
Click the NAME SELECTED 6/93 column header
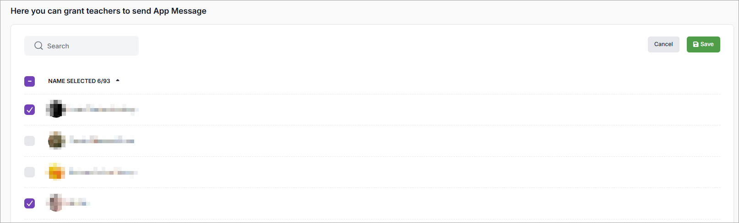pos(79,81)
